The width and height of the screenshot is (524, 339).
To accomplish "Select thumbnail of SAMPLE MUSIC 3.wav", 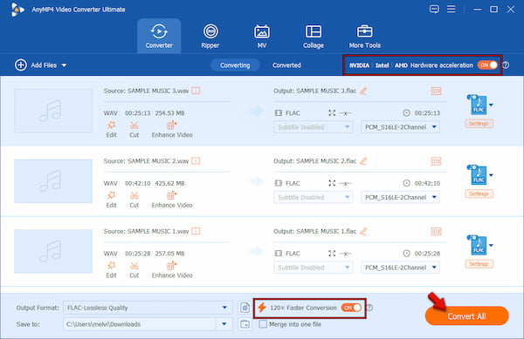I will (x=53, y=111).
